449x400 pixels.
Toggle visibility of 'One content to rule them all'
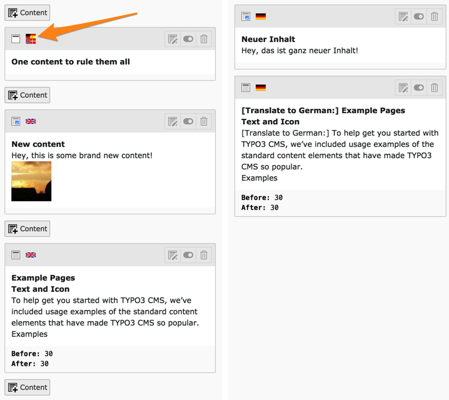click(x=188, y=39)
